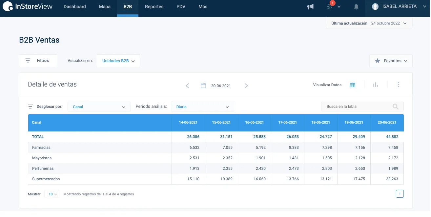The height and width of the screenshot is (217, 431).
Task: Change the Mostrar rows per page selector
Action: [52, 194]
